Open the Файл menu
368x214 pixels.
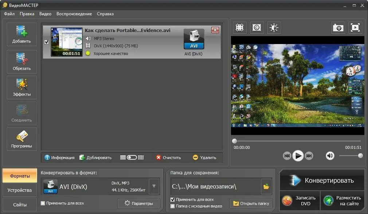tap(9, 14)
